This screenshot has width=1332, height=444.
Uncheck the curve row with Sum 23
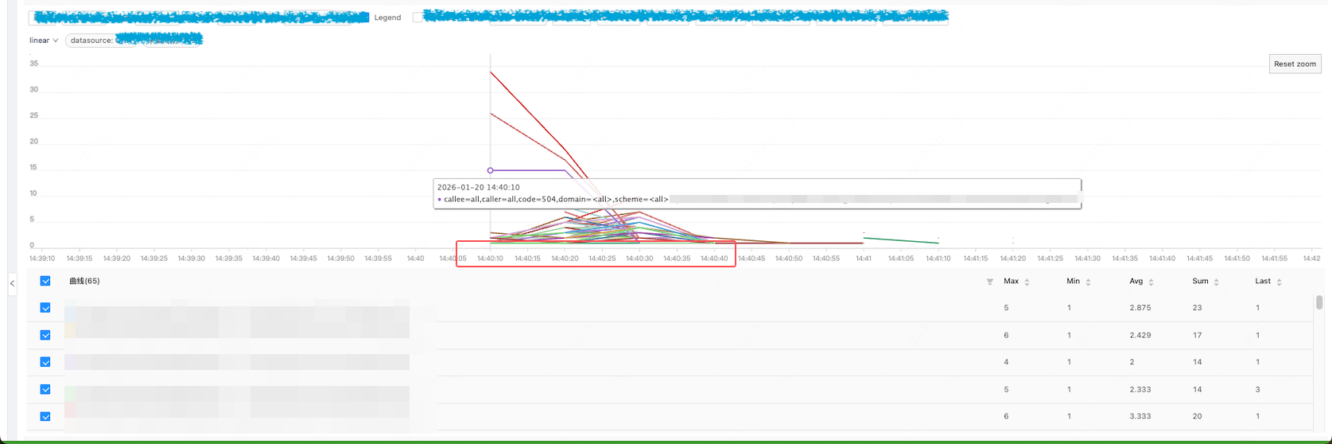click(x=45, y=308)
